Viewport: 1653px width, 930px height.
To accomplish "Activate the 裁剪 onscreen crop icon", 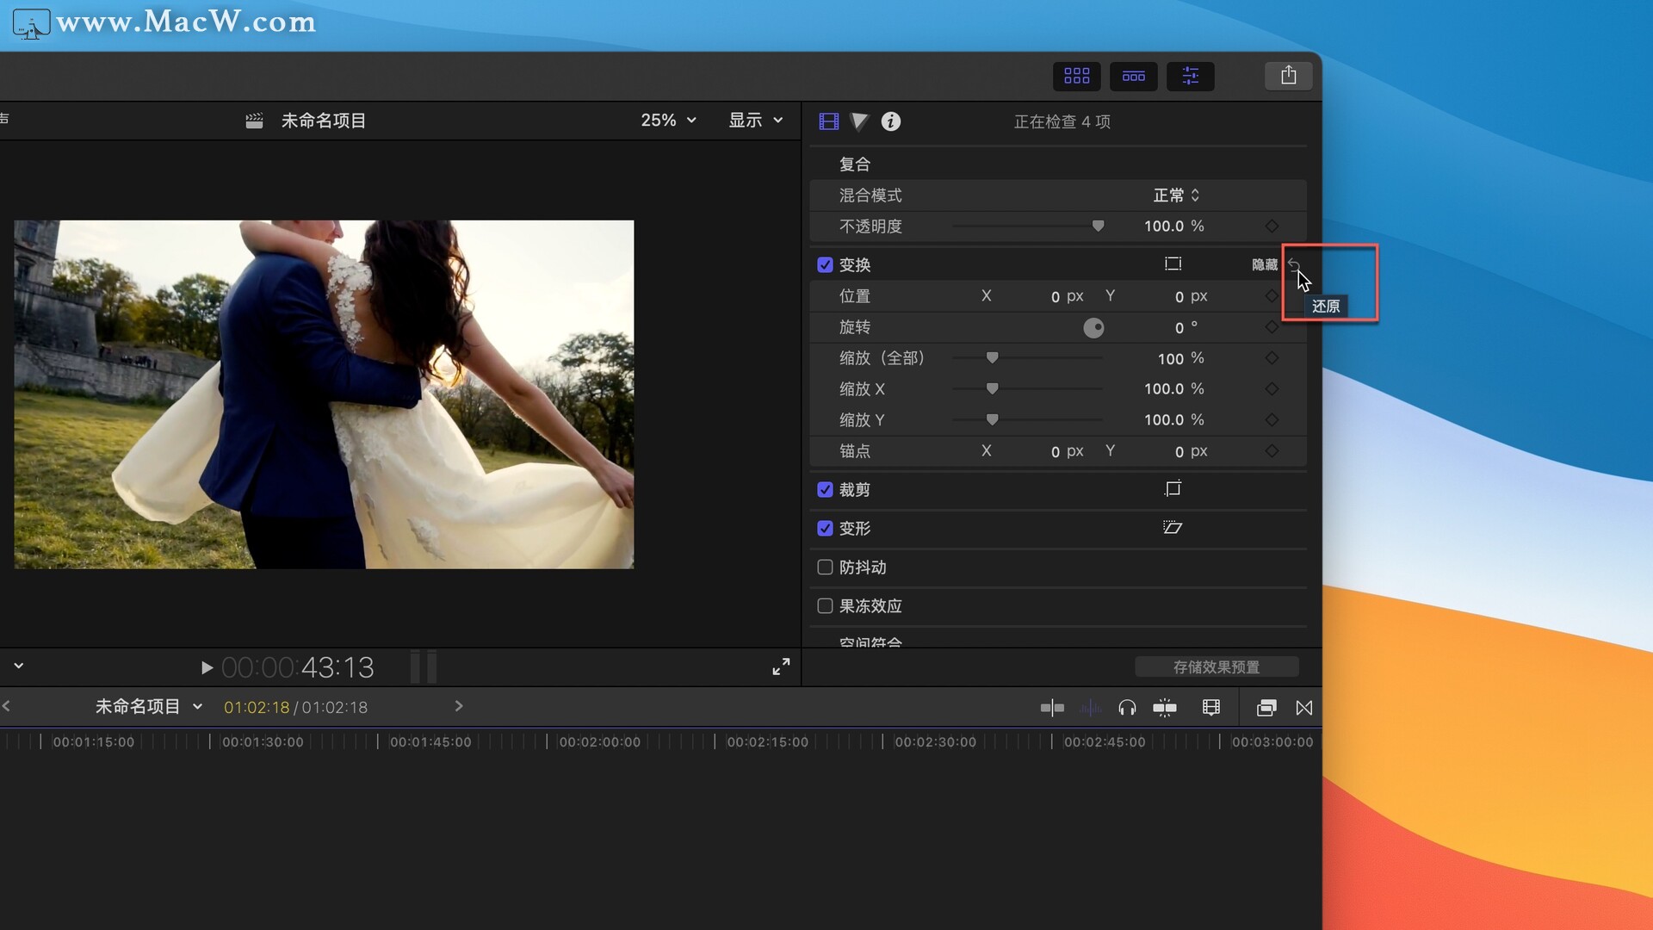I will (1173, 489).
